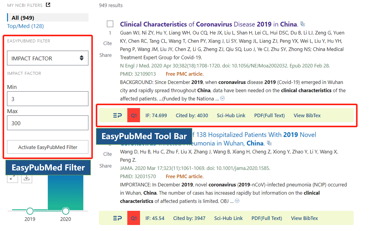The width and height of the screenshot is (370, 231).
Task: Click inside the Max impact factor field
Action: pyautogui.click(x=48, y=123)
